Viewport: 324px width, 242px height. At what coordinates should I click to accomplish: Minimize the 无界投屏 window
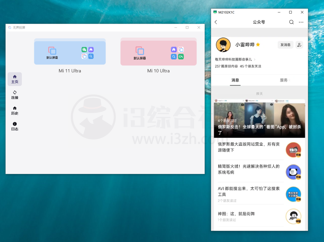[x=175, y=28]
